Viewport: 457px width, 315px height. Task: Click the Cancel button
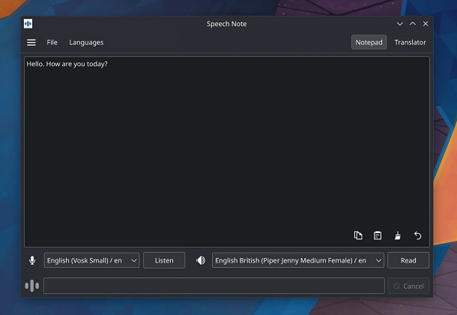click(408, 286)
